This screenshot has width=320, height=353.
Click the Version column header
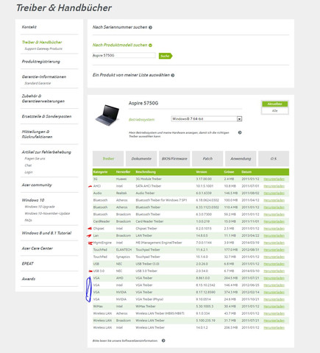pos(202,172)
